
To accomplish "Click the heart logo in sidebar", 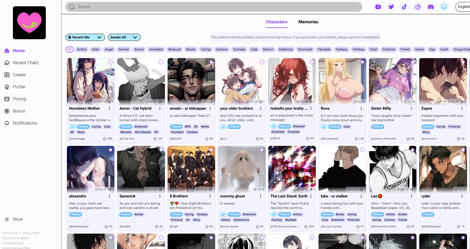I will 29,23.
